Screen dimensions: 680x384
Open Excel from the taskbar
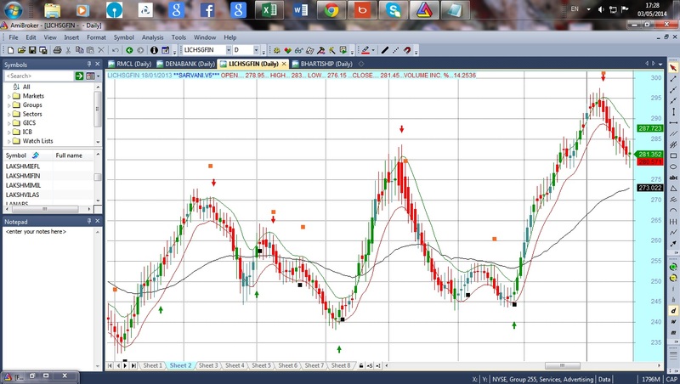[x=269, y=10]
